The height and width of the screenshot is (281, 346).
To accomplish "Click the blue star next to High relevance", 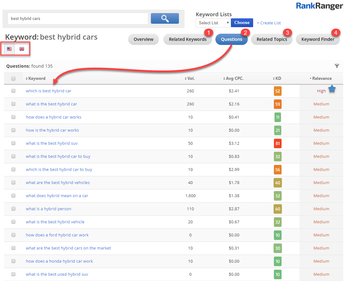I will click(332, 89).
